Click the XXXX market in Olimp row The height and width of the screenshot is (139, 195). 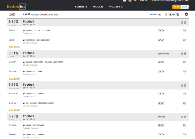[161, 30]
